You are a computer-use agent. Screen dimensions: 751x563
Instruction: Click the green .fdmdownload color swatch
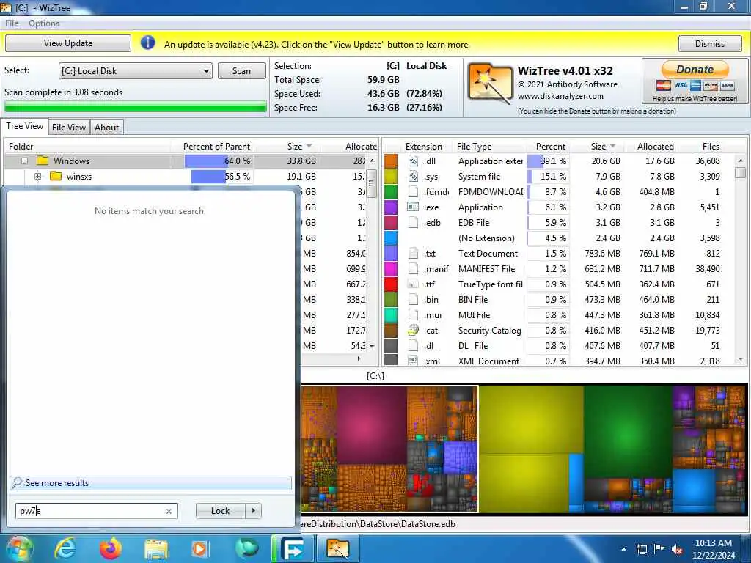(x=391, y=191)
